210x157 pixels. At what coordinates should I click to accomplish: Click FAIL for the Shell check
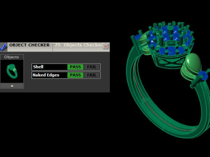(92, 67)
